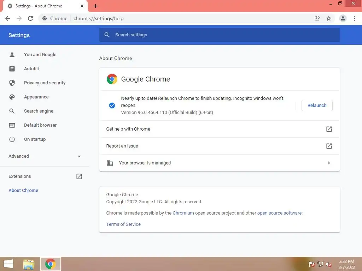The image size is (362, 271).
Task: Focus the Search settings field
Action: [x=219, y=35]
